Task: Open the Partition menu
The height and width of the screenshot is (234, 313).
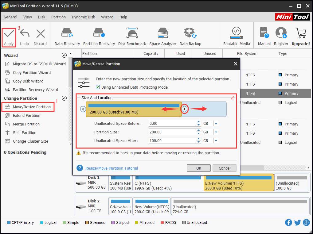Action: 58,17
